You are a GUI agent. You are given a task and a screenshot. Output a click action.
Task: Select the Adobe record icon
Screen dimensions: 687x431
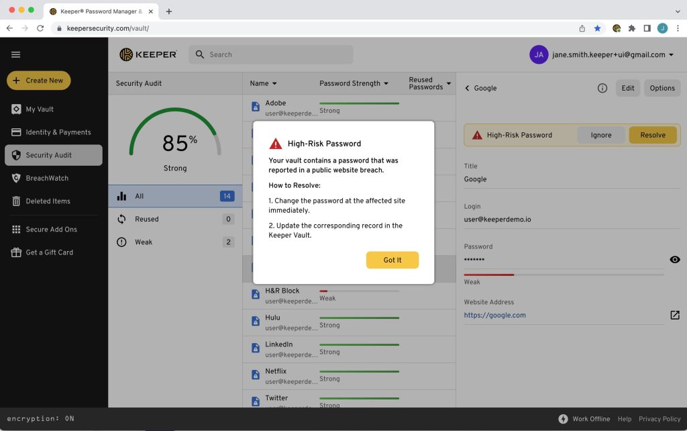256,107
